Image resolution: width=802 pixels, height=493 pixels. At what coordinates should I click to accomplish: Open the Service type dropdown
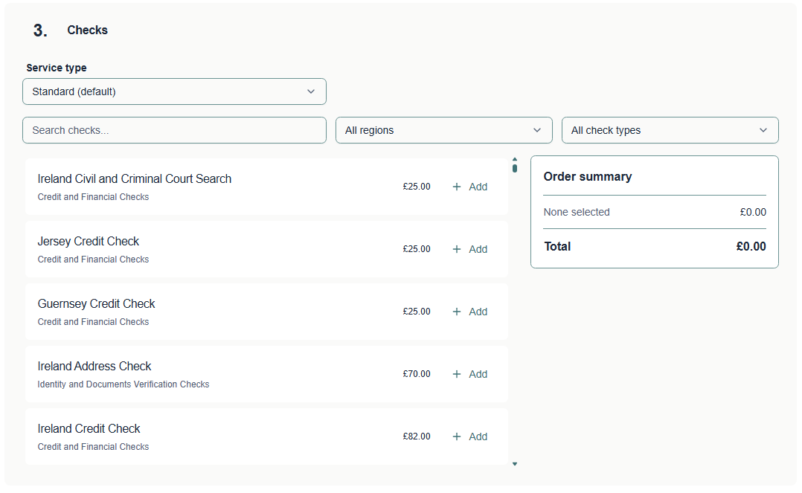pyautogui.click(x=174, y=91)
